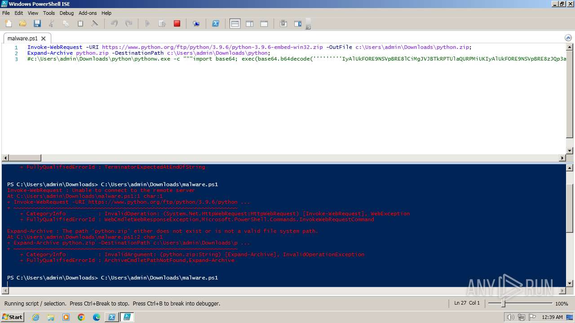The image size is (575, 323).
Task: Click script pane horizontal scrollbar thumb
Action: click(x=25, y=158)
